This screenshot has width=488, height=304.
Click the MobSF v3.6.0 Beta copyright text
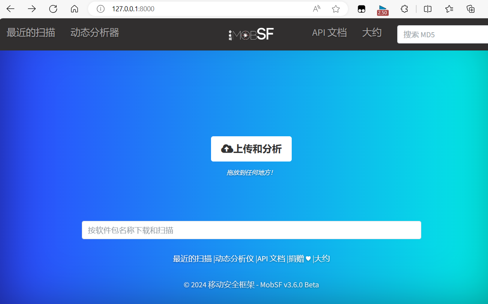[x=251, y=285]
